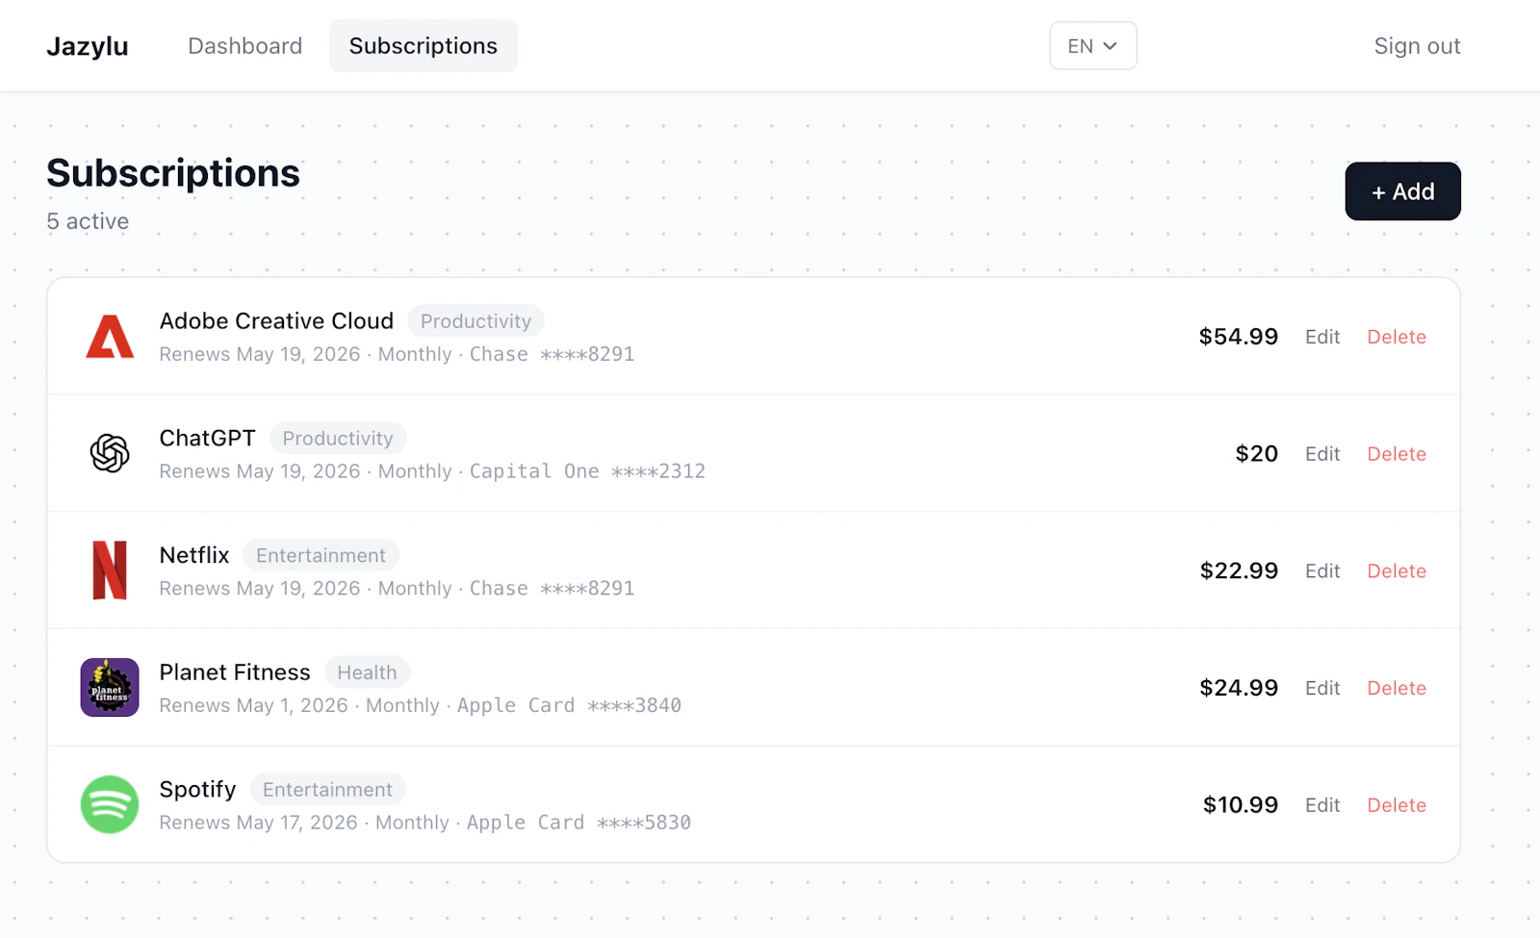Viewport: 1540px width, 938px height.
Task: Select the Subscriptions tab
Action: (x=423, y=46)
